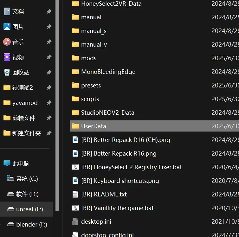
Task: Click the [BR] README.txt file icon
Action: tap(75, 194)
